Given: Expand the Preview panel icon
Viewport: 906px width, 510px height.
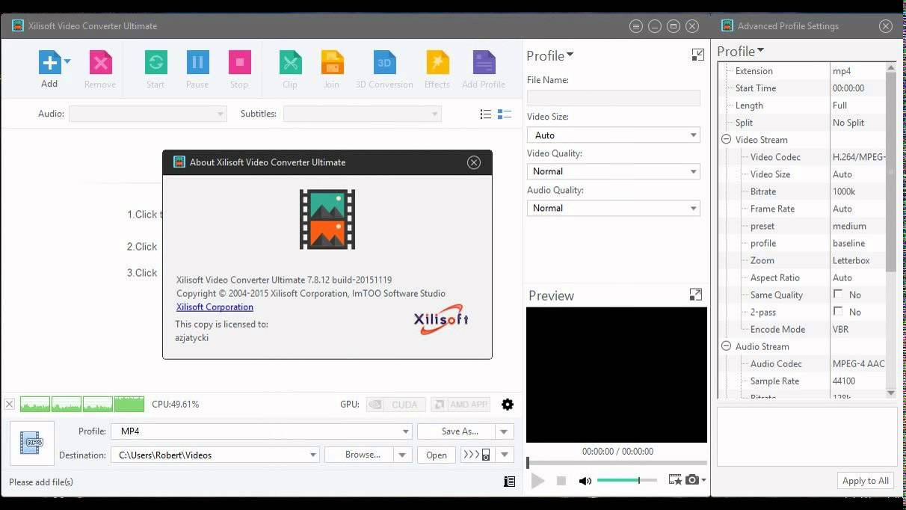Looking at the screenshot, I should 695,295.
